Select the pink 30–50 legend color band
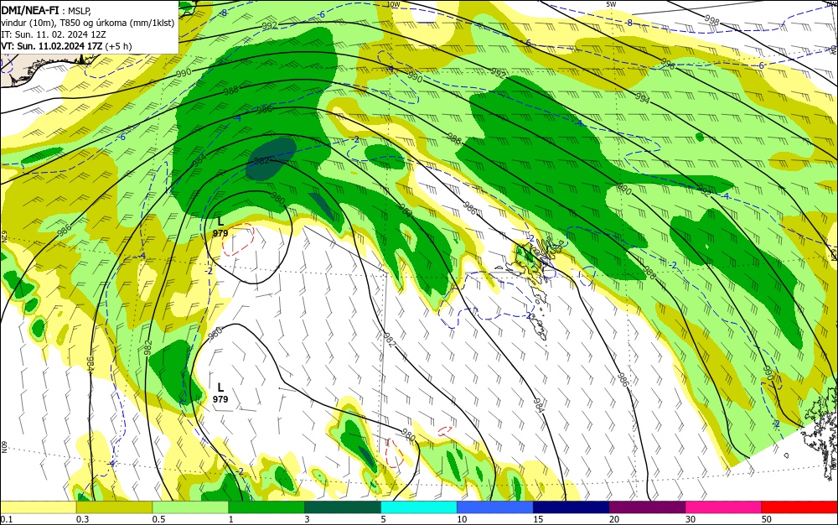838x525 pixels. (x=724, y=507)
